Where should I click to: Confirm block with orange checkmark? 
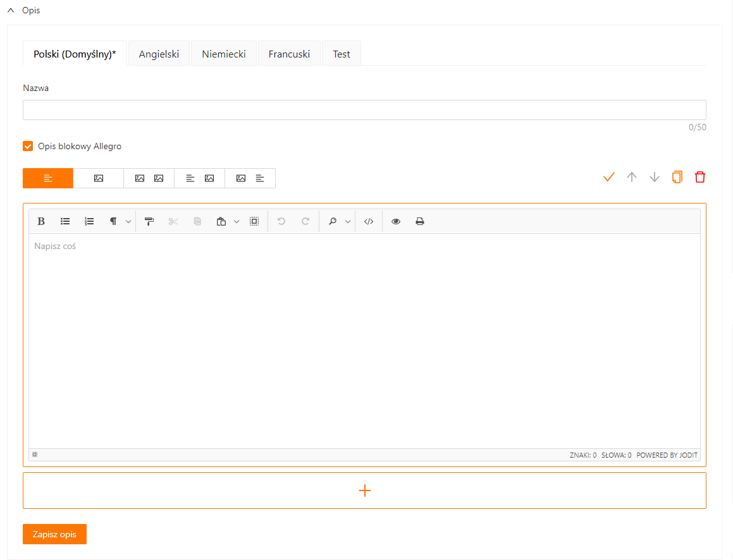click(608, 177)
